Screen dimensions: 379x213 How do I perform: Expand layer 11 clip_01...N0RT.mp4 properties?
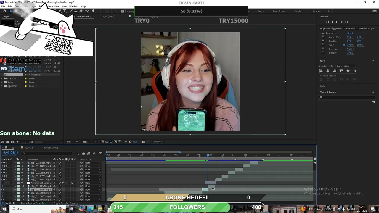[x=15, y=190]
